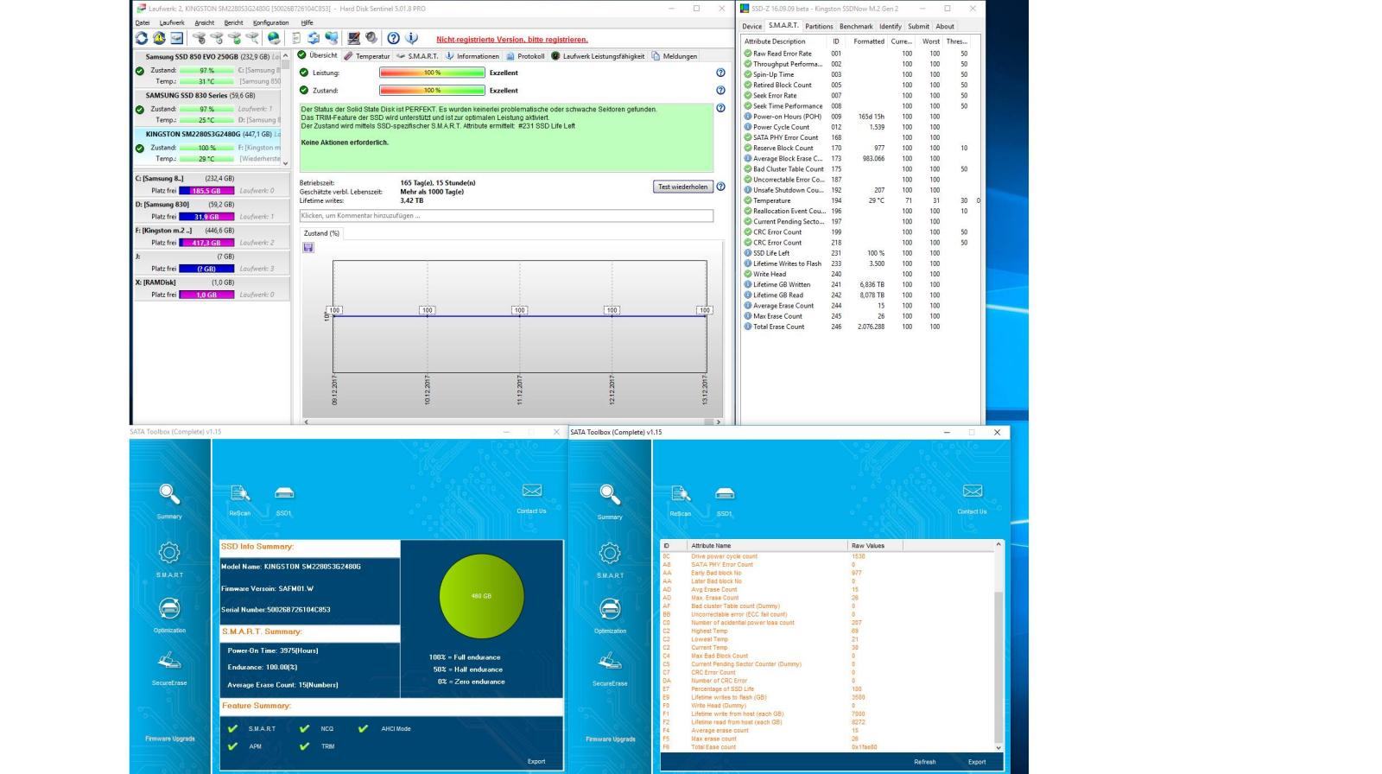The width and height of the screenshot is (1382, 774).
Task: Open Summary in left SATA Toolbox window
Action: pos(169,501)
